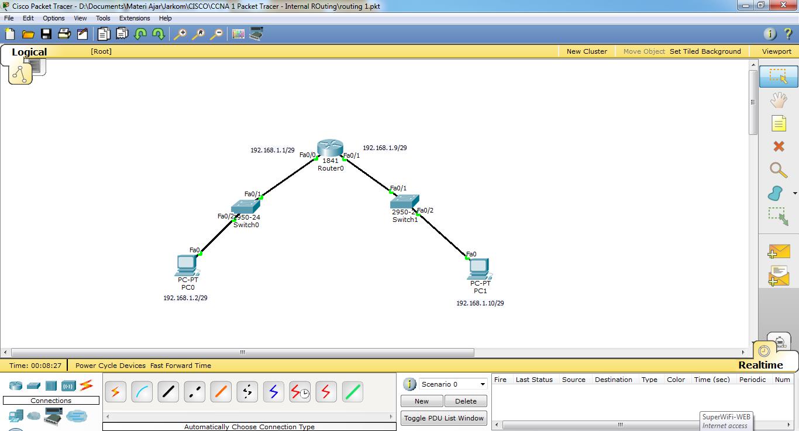799x431 pixels.
Task: Select the Delete tool in right toolbar
Action: pyautogui.click(x=779, y=147)
